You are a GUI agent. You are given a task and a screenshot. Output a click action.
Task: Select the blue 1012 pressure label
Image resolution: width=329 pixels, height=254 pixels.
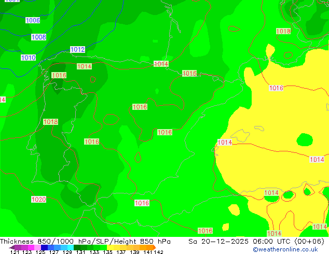click(x=78, y=49)
